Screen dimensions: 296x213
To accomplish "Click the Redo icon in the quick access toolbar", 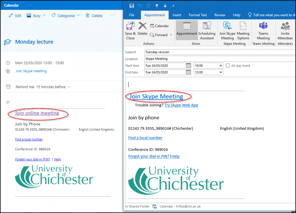I will coord(148,6).
